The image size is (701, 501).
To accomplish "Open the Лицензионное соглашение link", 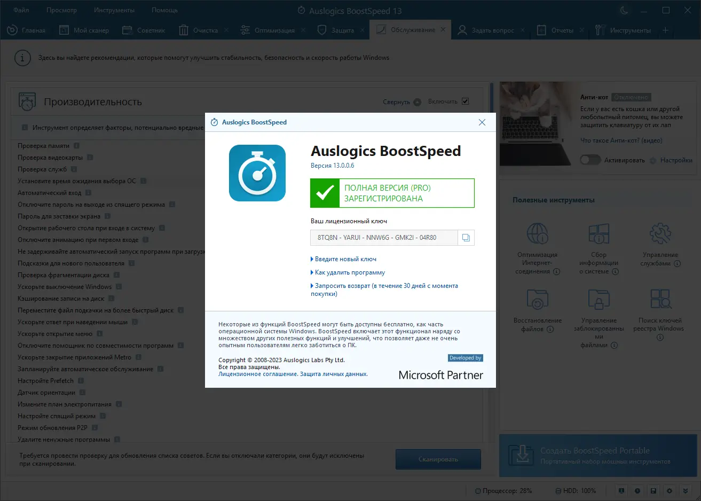I will coord(258,374).
